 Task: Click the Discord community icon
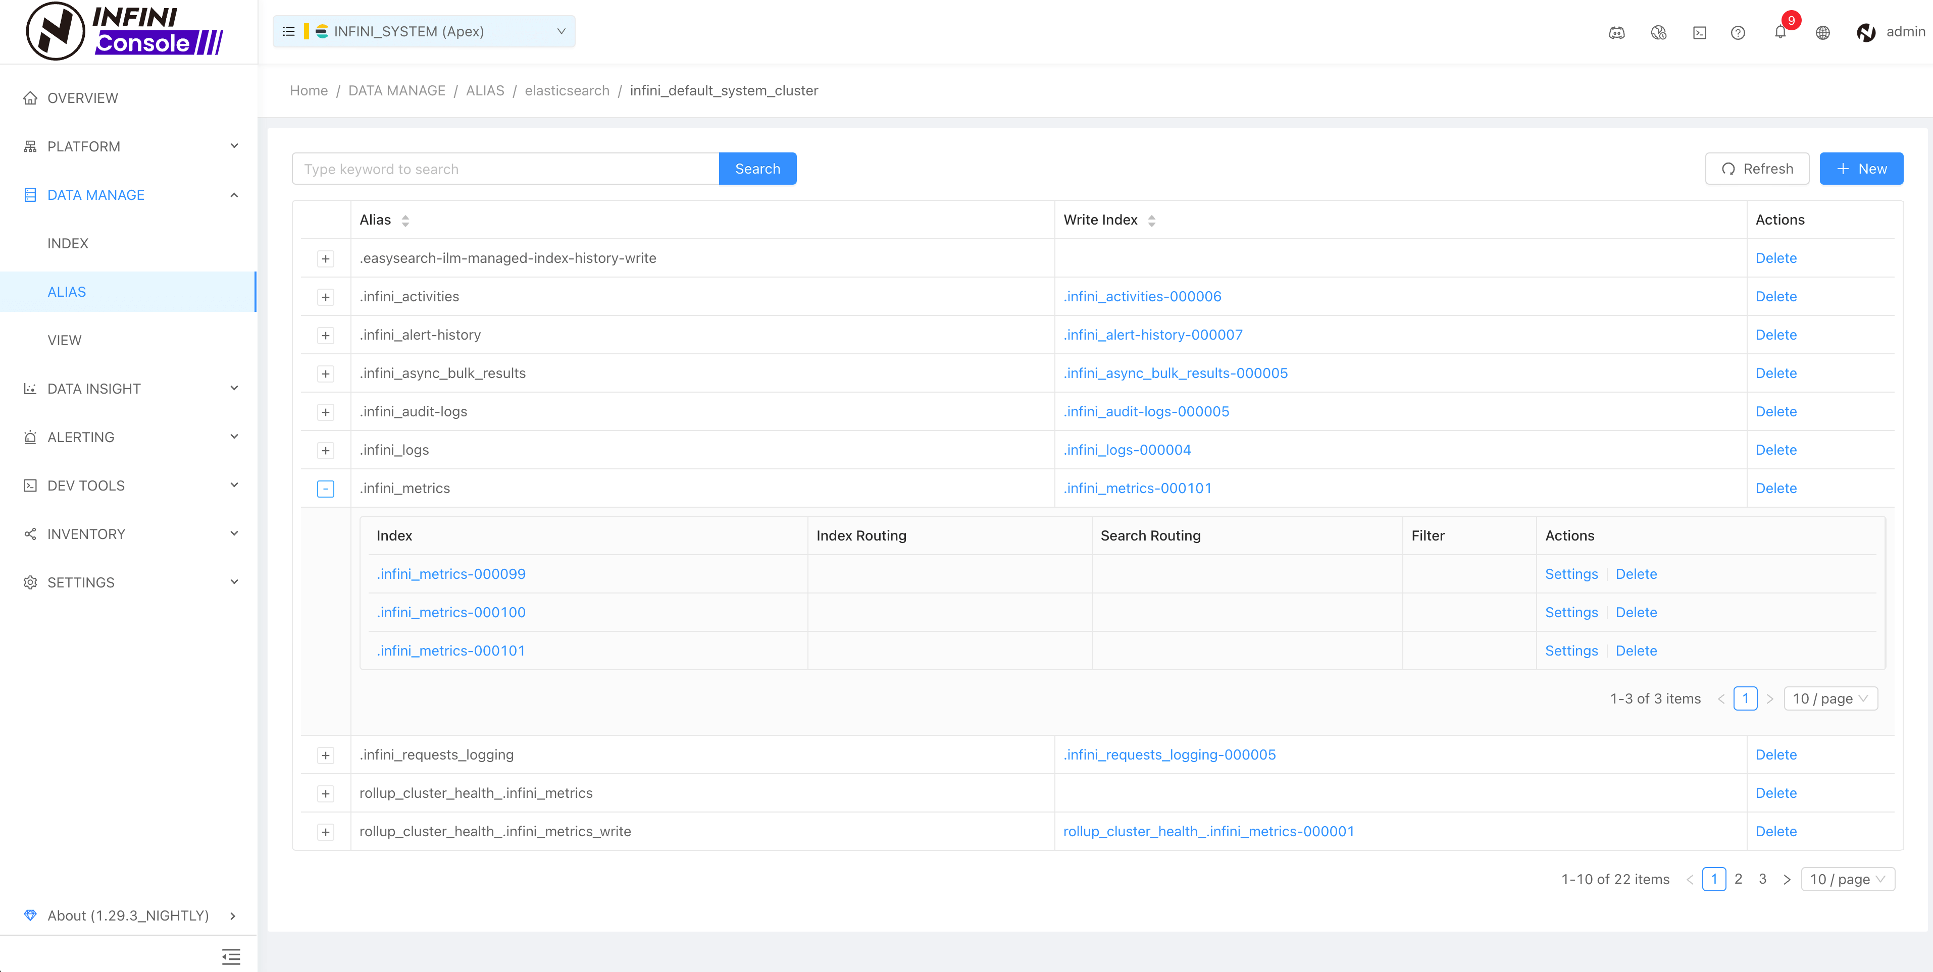pyautogui.click(x=1616, y=32)
